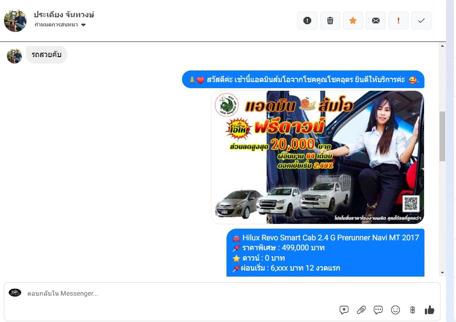Click the chat scrollbar up arrow
This screenshot has width=456, height=322.
point(442,46)
